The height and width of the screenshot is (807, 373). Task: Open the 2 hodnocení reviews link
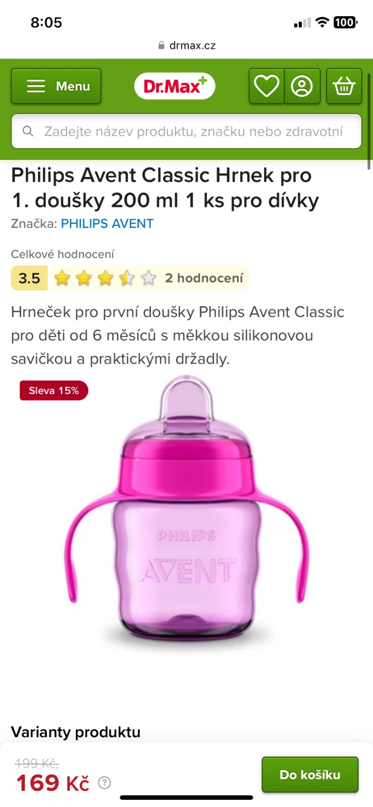pyautogui.click(x=204, y=278)
